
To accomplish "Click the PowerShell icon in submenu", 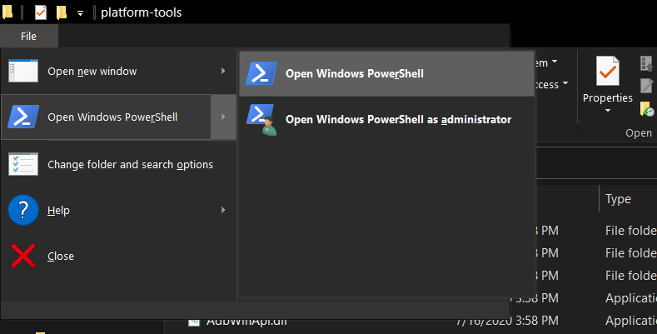I will click(x=261, y=73).
